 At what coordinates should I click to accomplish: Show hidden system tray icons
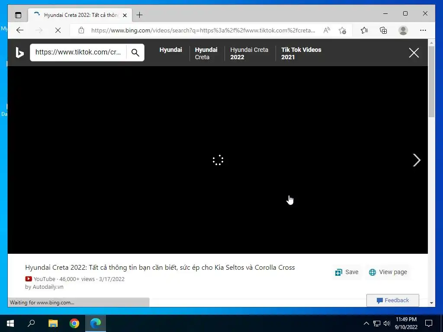(x=366, y=323)
